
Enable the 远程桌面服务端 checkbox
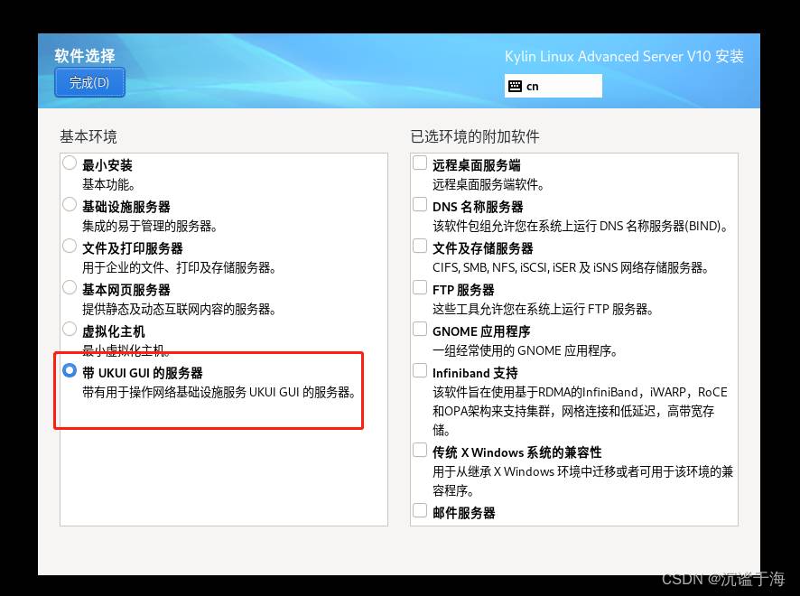tap(420, 163)
